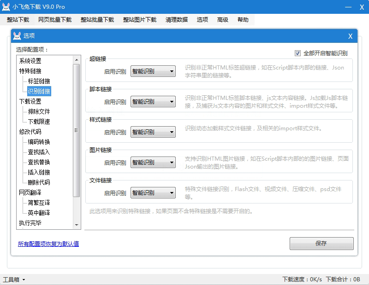Viewport: 369px width, 285px height.
Task: Select 标签链接 in the config tree
Action: tap(39, 81)
